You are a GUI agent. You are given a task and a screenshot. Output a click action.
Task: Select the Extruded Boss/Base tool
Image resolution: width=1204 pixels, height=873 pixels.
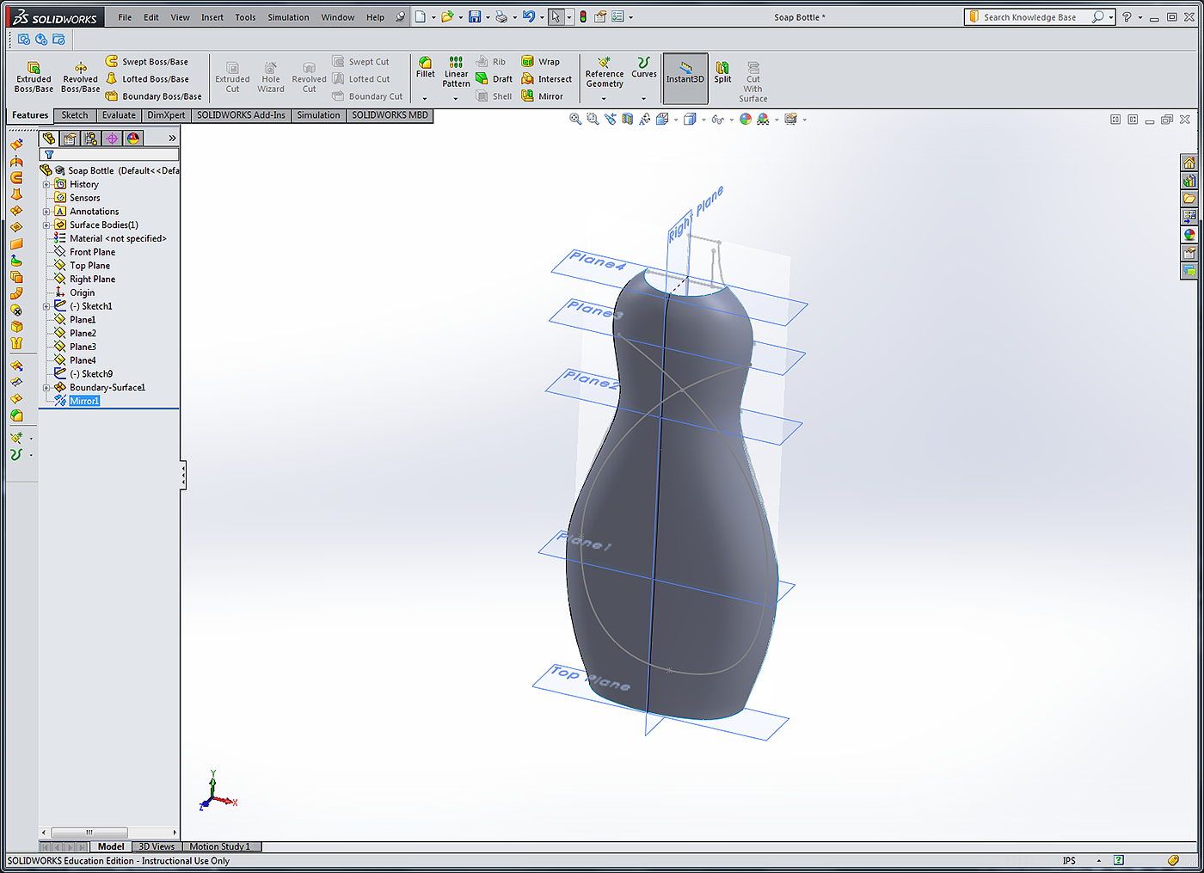[x=34, y=77]
